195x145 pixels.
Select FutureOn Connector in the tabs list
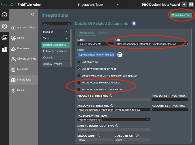[x=56, y=51]
